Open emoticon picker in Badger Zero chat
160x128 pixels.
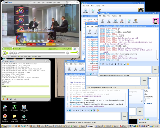(x=128, y=64)
